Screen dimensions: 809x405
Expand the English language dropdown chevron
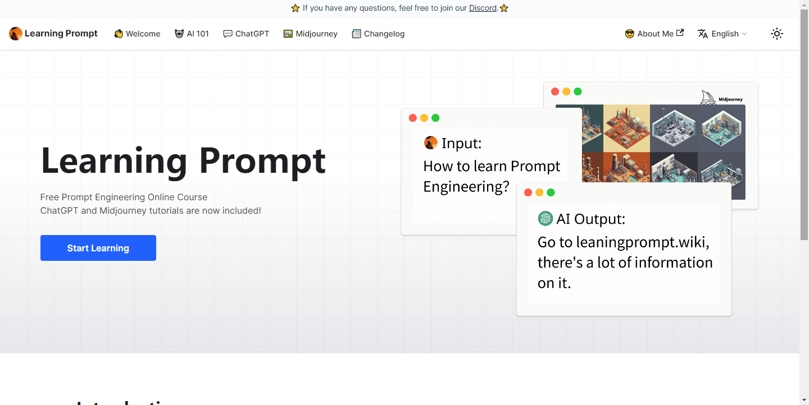[744, 34]
